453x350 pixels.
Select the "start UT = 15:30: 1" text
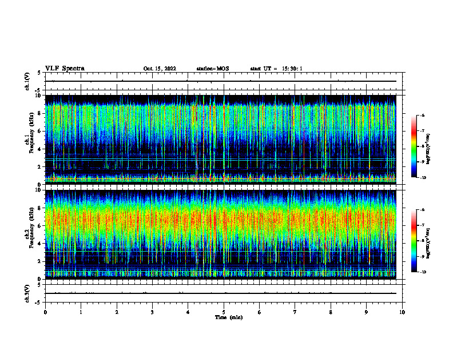click(276, 69)
